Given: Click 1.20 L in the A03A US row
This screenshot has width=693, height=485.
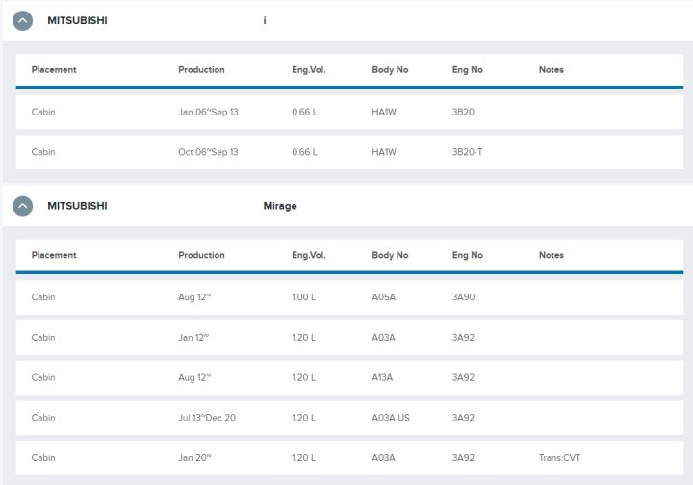Looking at the screenshot, I should 303,418.
